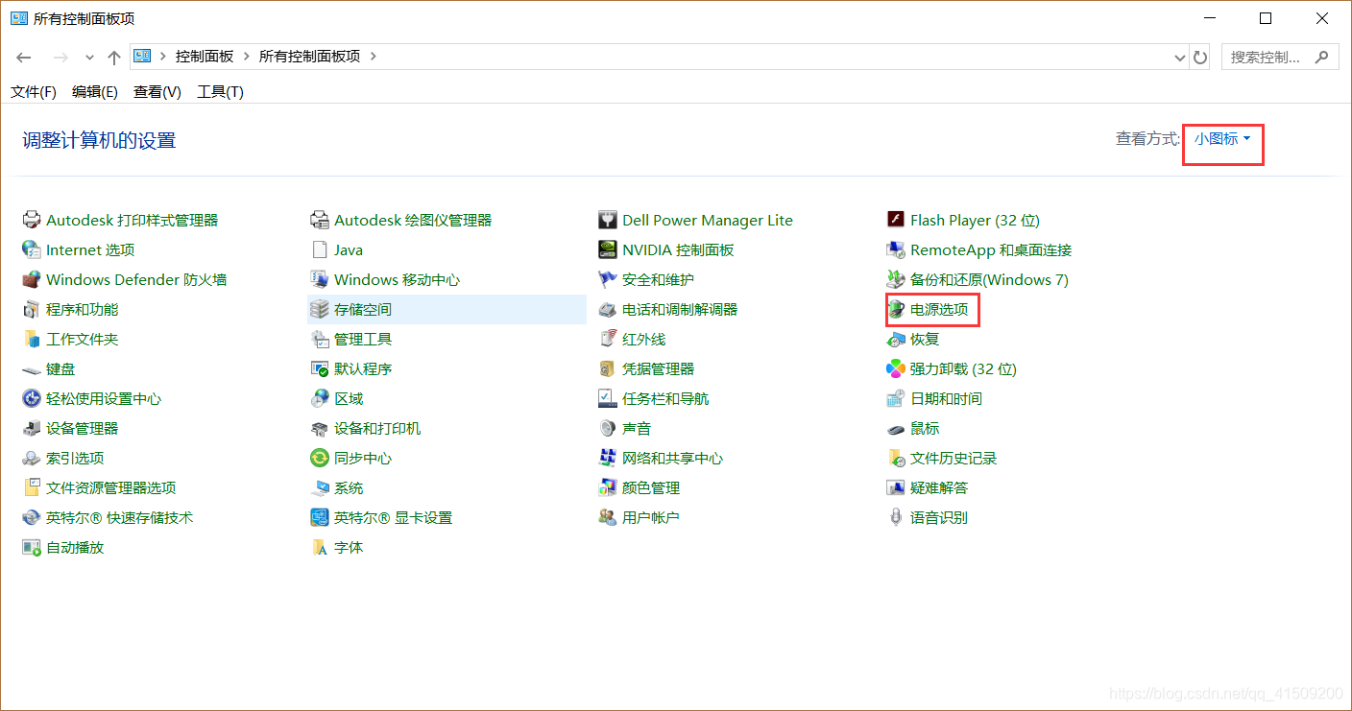Open the 工具(T) menu
The height and width of the screenshot is (711, 1352).
coord(220,92)
